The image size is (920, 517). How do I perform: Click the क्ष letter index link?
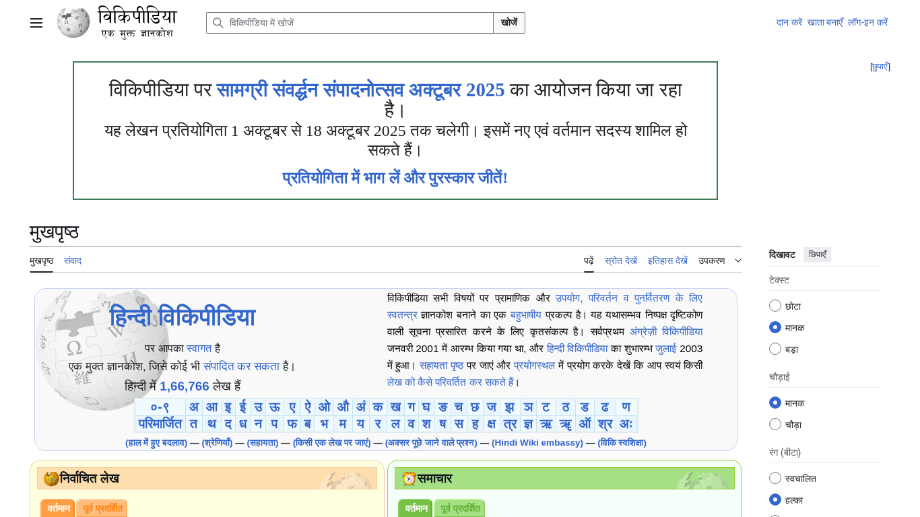click(x=491, y=423)
